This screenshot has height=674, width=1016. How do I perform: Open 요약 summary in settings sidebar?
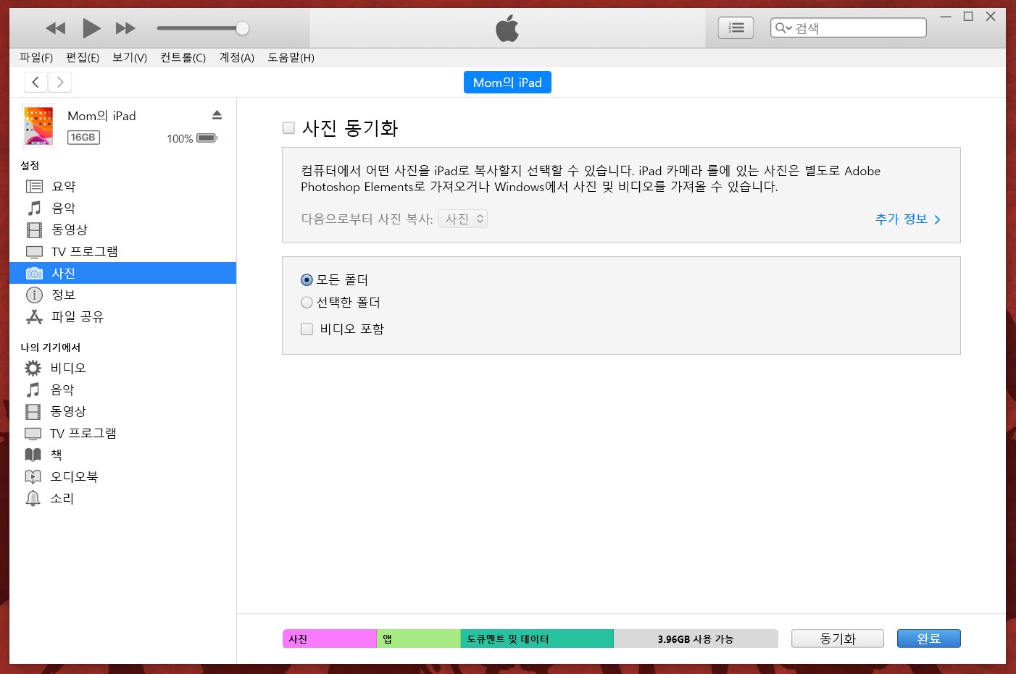[x=122, y=186]
